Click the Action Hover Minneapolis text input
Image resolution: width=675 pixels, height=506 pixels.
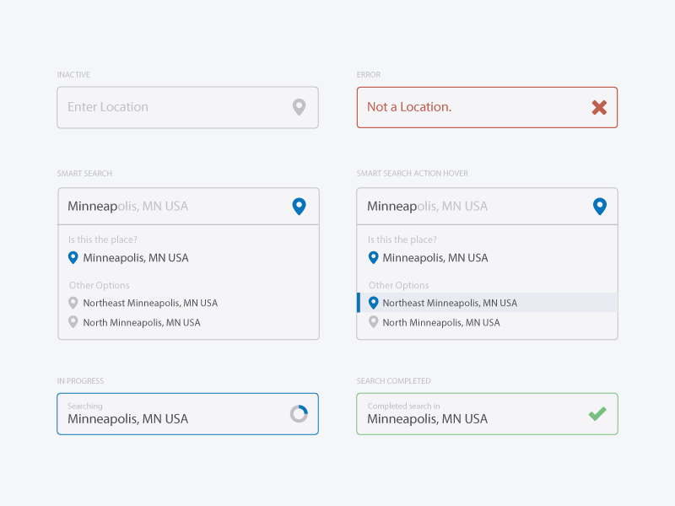[487, 206]
